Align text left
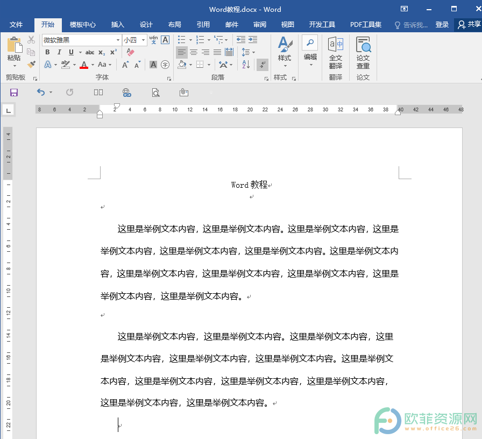This screenshot has height=439, width=482. pyautogui.click(x=182, y=52)
